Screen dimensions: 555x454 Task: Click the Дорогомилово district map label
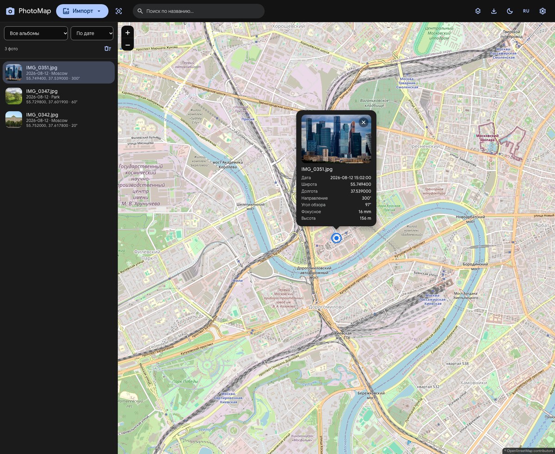[326, 307]
